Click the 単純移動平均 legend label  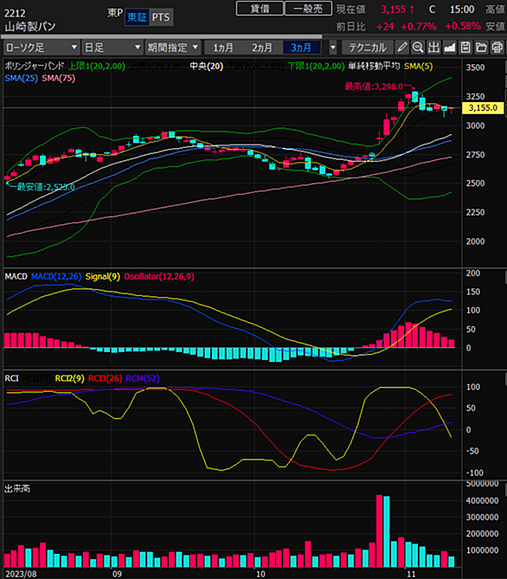point(374,66)
